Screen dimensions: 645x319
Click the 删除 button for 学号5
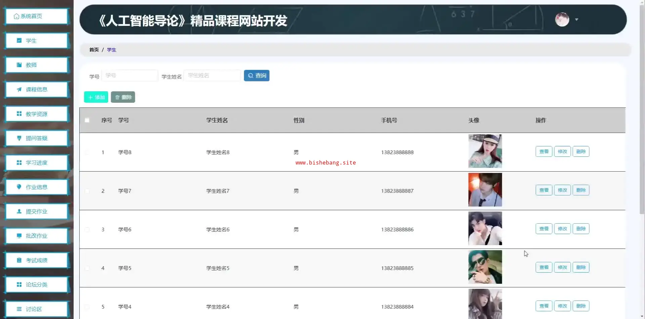click(581, 267)
